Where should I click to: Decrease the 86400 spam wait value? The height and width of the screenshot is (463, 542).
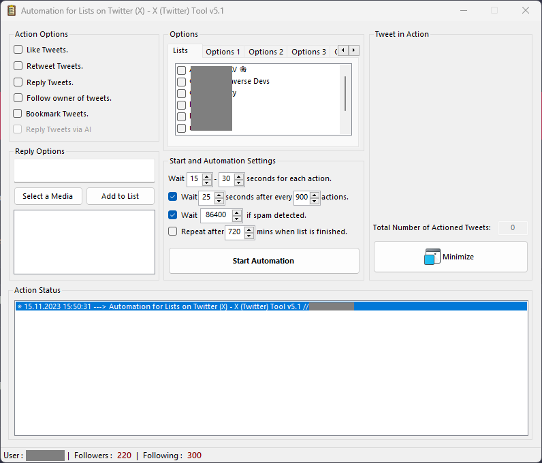pos(237,219)
